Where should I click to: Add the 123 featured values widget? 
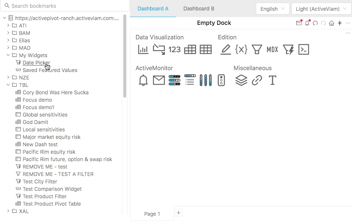175,49
